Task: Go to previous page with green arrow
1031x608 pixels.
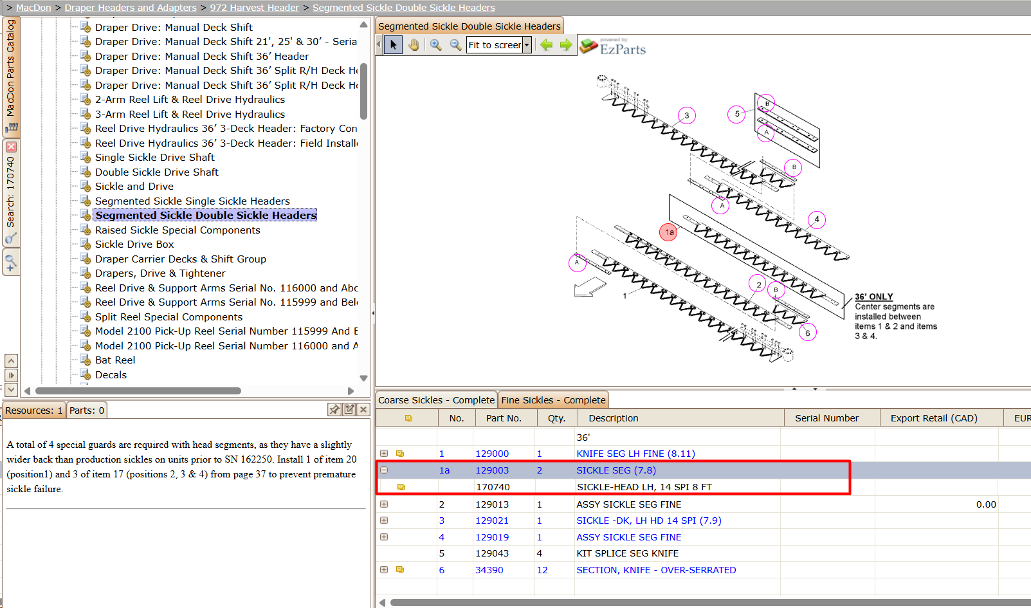Action: 547,45
